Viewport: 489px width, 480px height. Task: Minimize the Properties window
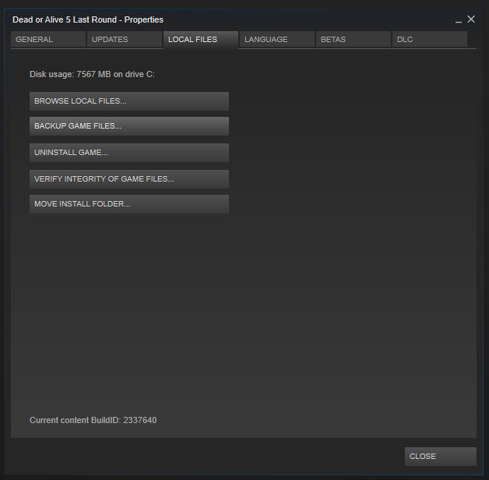(459, 20)
